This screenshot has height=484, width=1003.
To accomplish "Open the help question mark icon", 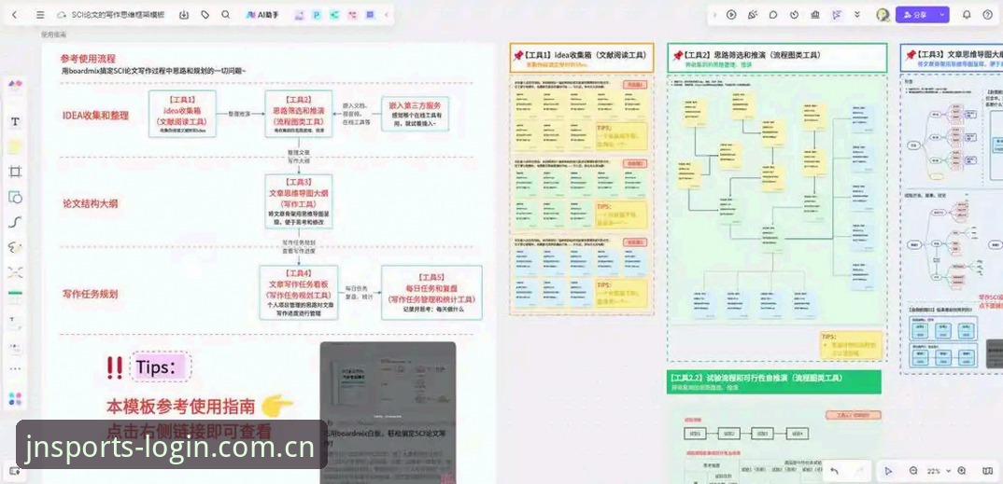I will click(x=987, y=15).
